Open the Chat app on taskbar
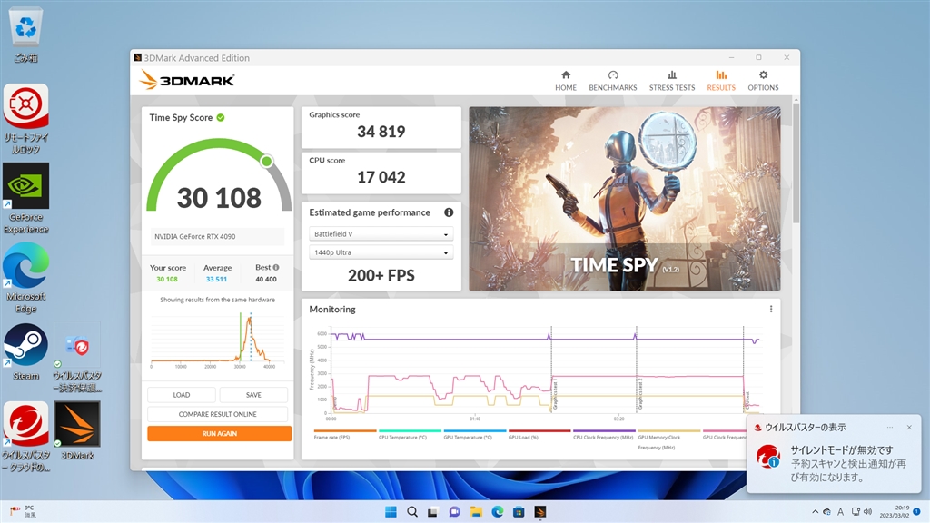The image size is (930, 523). (x=454, y=512)
